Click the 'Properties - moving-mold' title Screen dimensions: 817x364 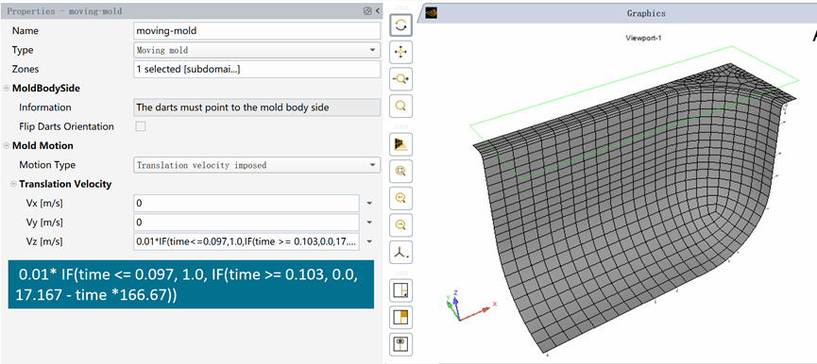64,11
